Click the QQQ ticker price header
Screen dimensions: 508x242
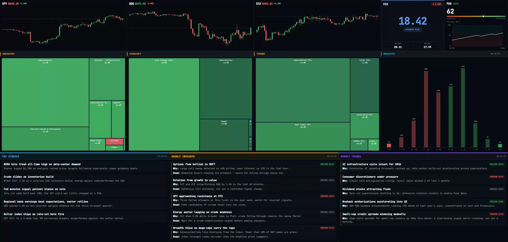(141, 4)
